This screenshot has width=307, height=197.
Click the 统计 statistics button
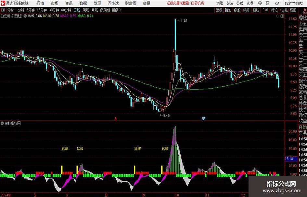coord(246,10)
